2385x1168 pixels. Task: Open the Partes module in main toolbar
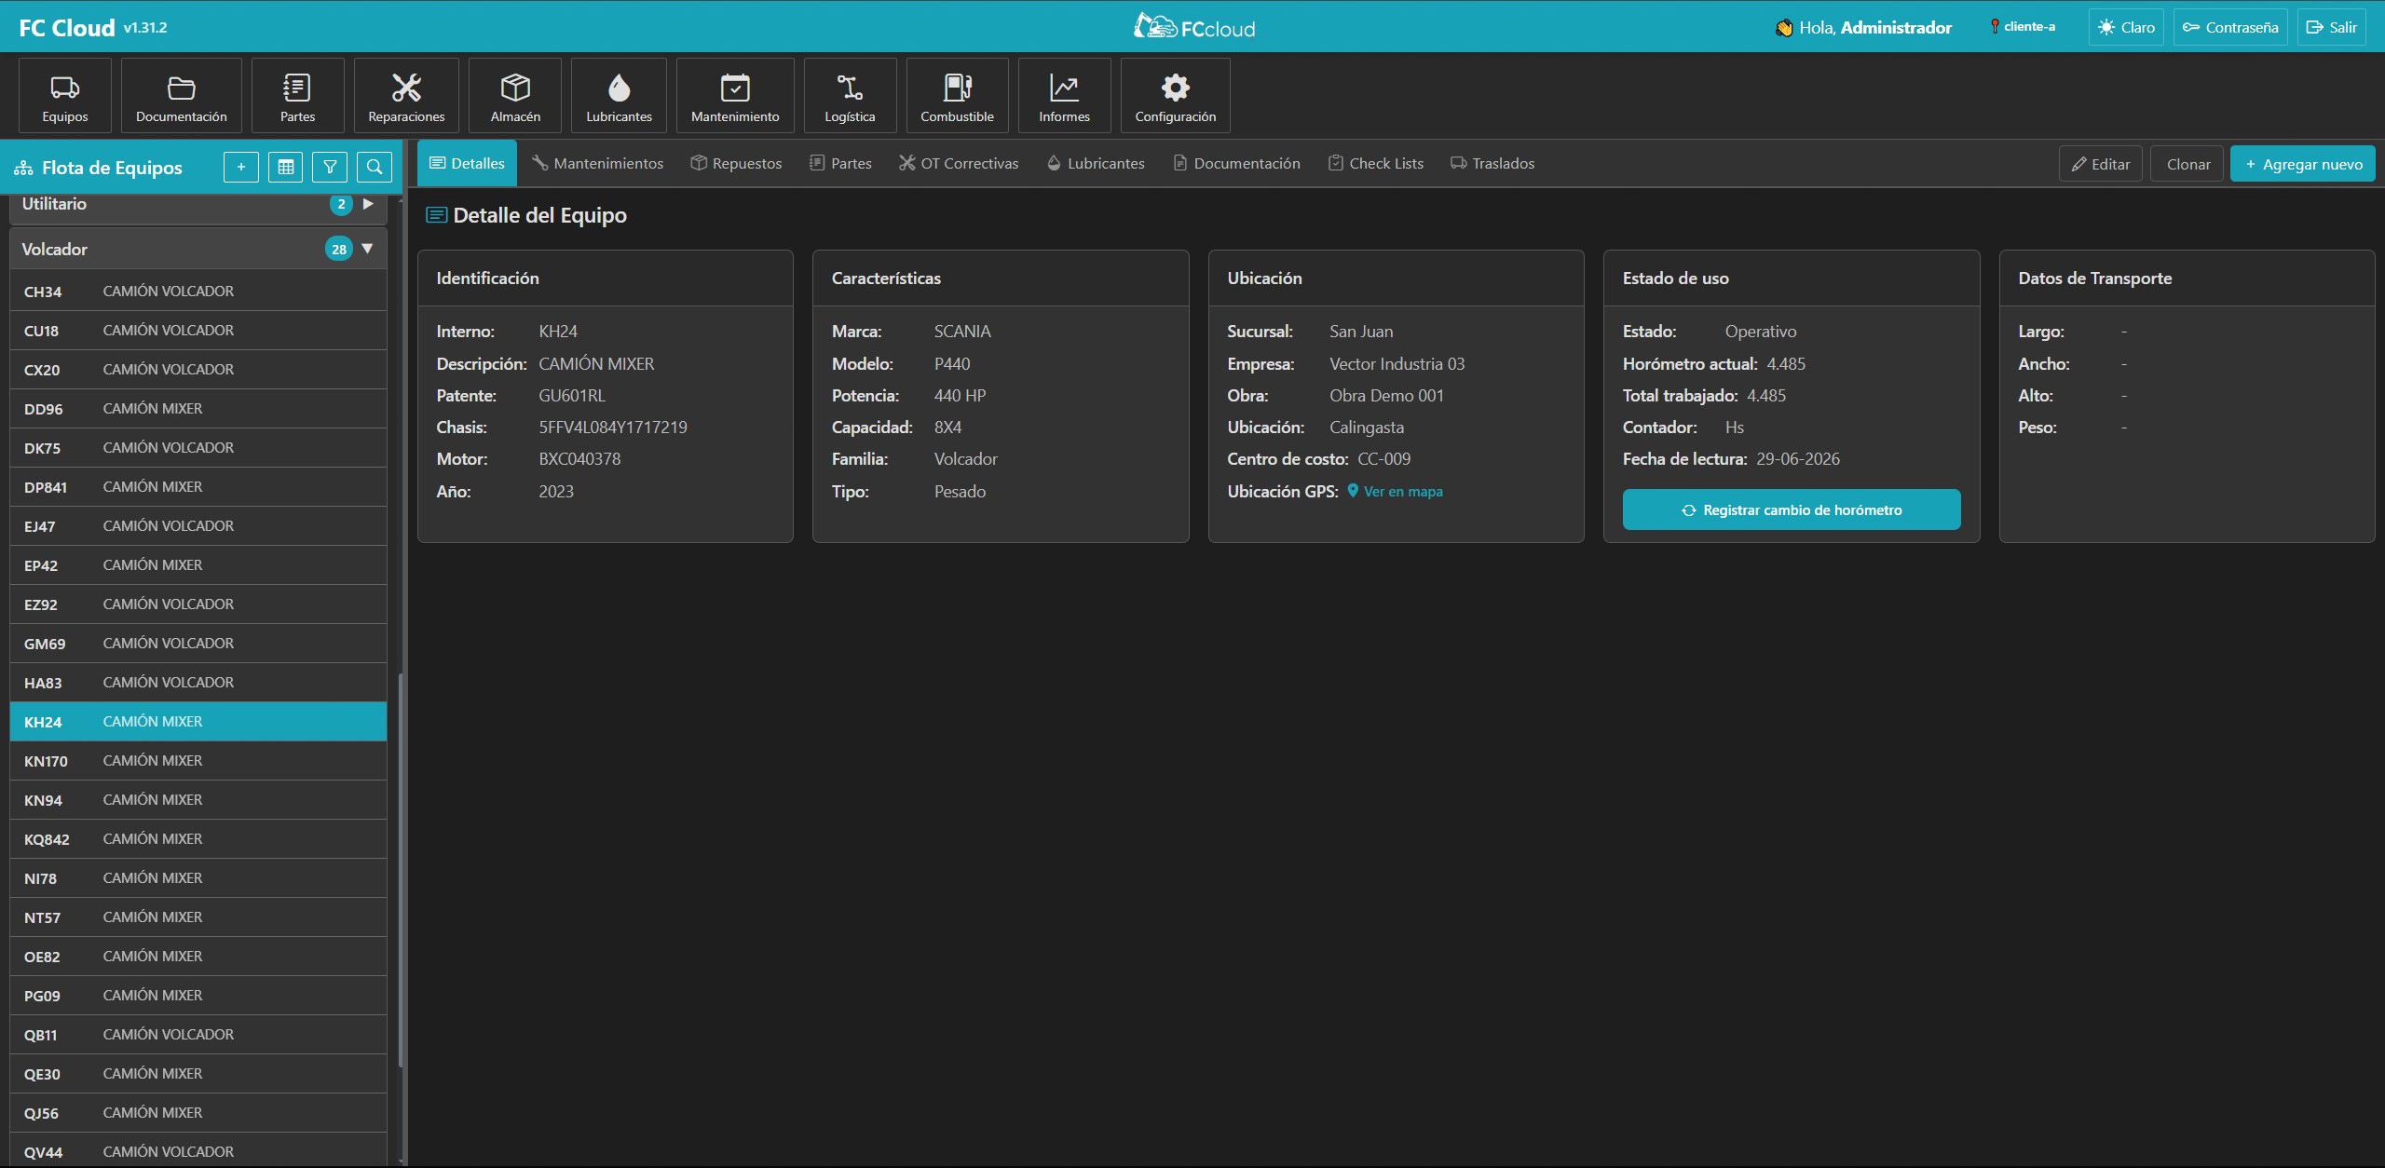(297, 97)
